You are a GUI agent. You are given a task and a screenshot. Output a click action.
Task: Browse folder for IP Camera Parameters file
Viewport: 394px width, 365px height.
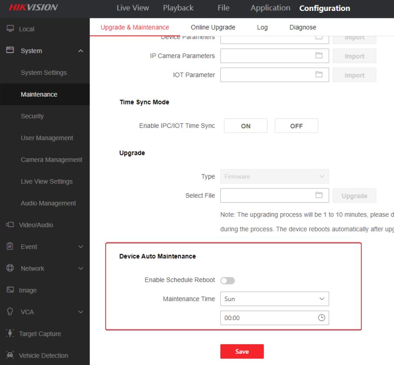(x=319, y=55)
